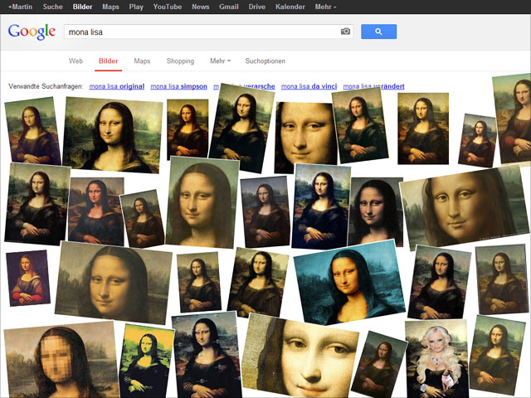Viewport: 531px width, 398px height.
Task: Follow the mona lisa simpson link
Action: (179, 86)
